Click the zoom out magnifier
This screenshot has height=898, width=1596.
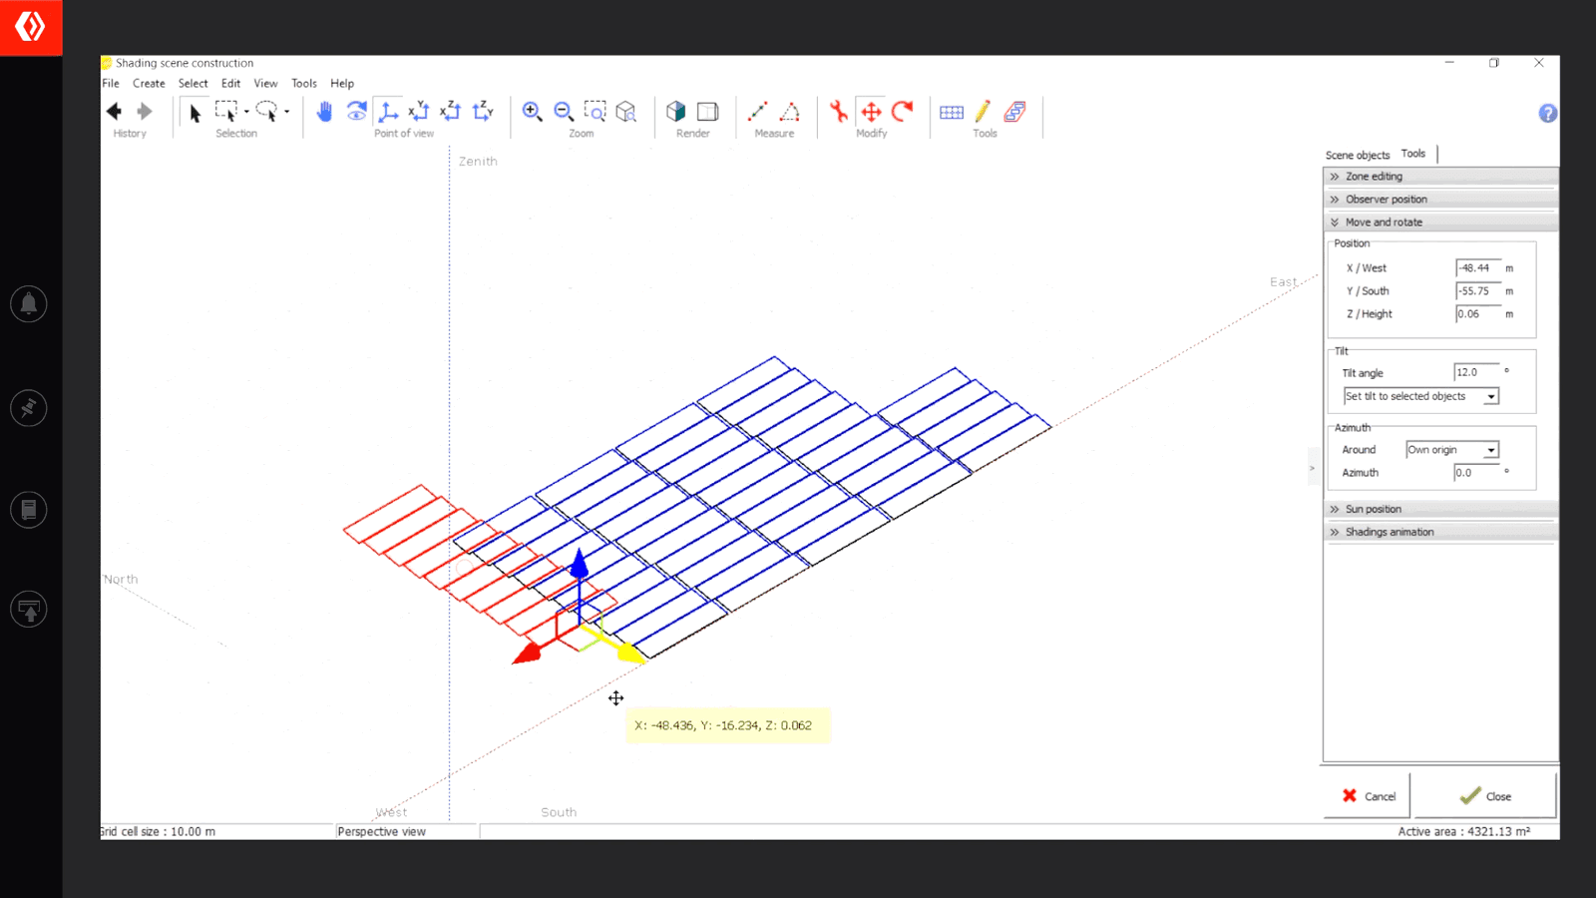[x=564, y=111]
